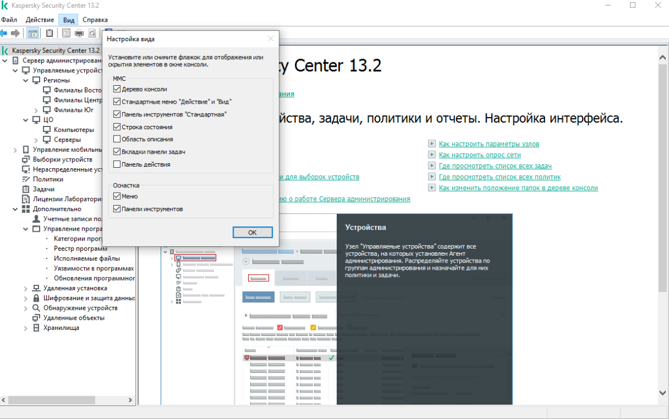Expand the Управление мобильными node
The height and width of the screenshot is (419, 669).
[x=15, y=150]
